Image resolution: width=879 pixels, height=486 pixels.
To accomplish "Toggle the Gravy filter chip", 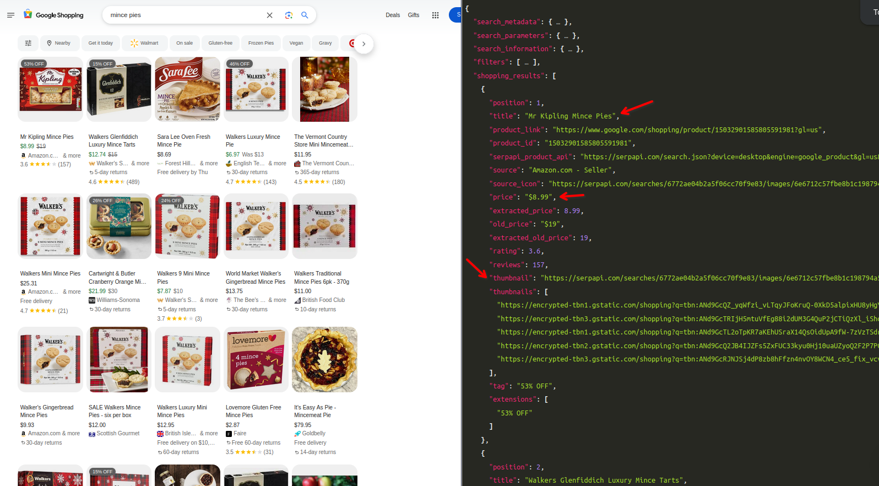I will coord(325,43).
